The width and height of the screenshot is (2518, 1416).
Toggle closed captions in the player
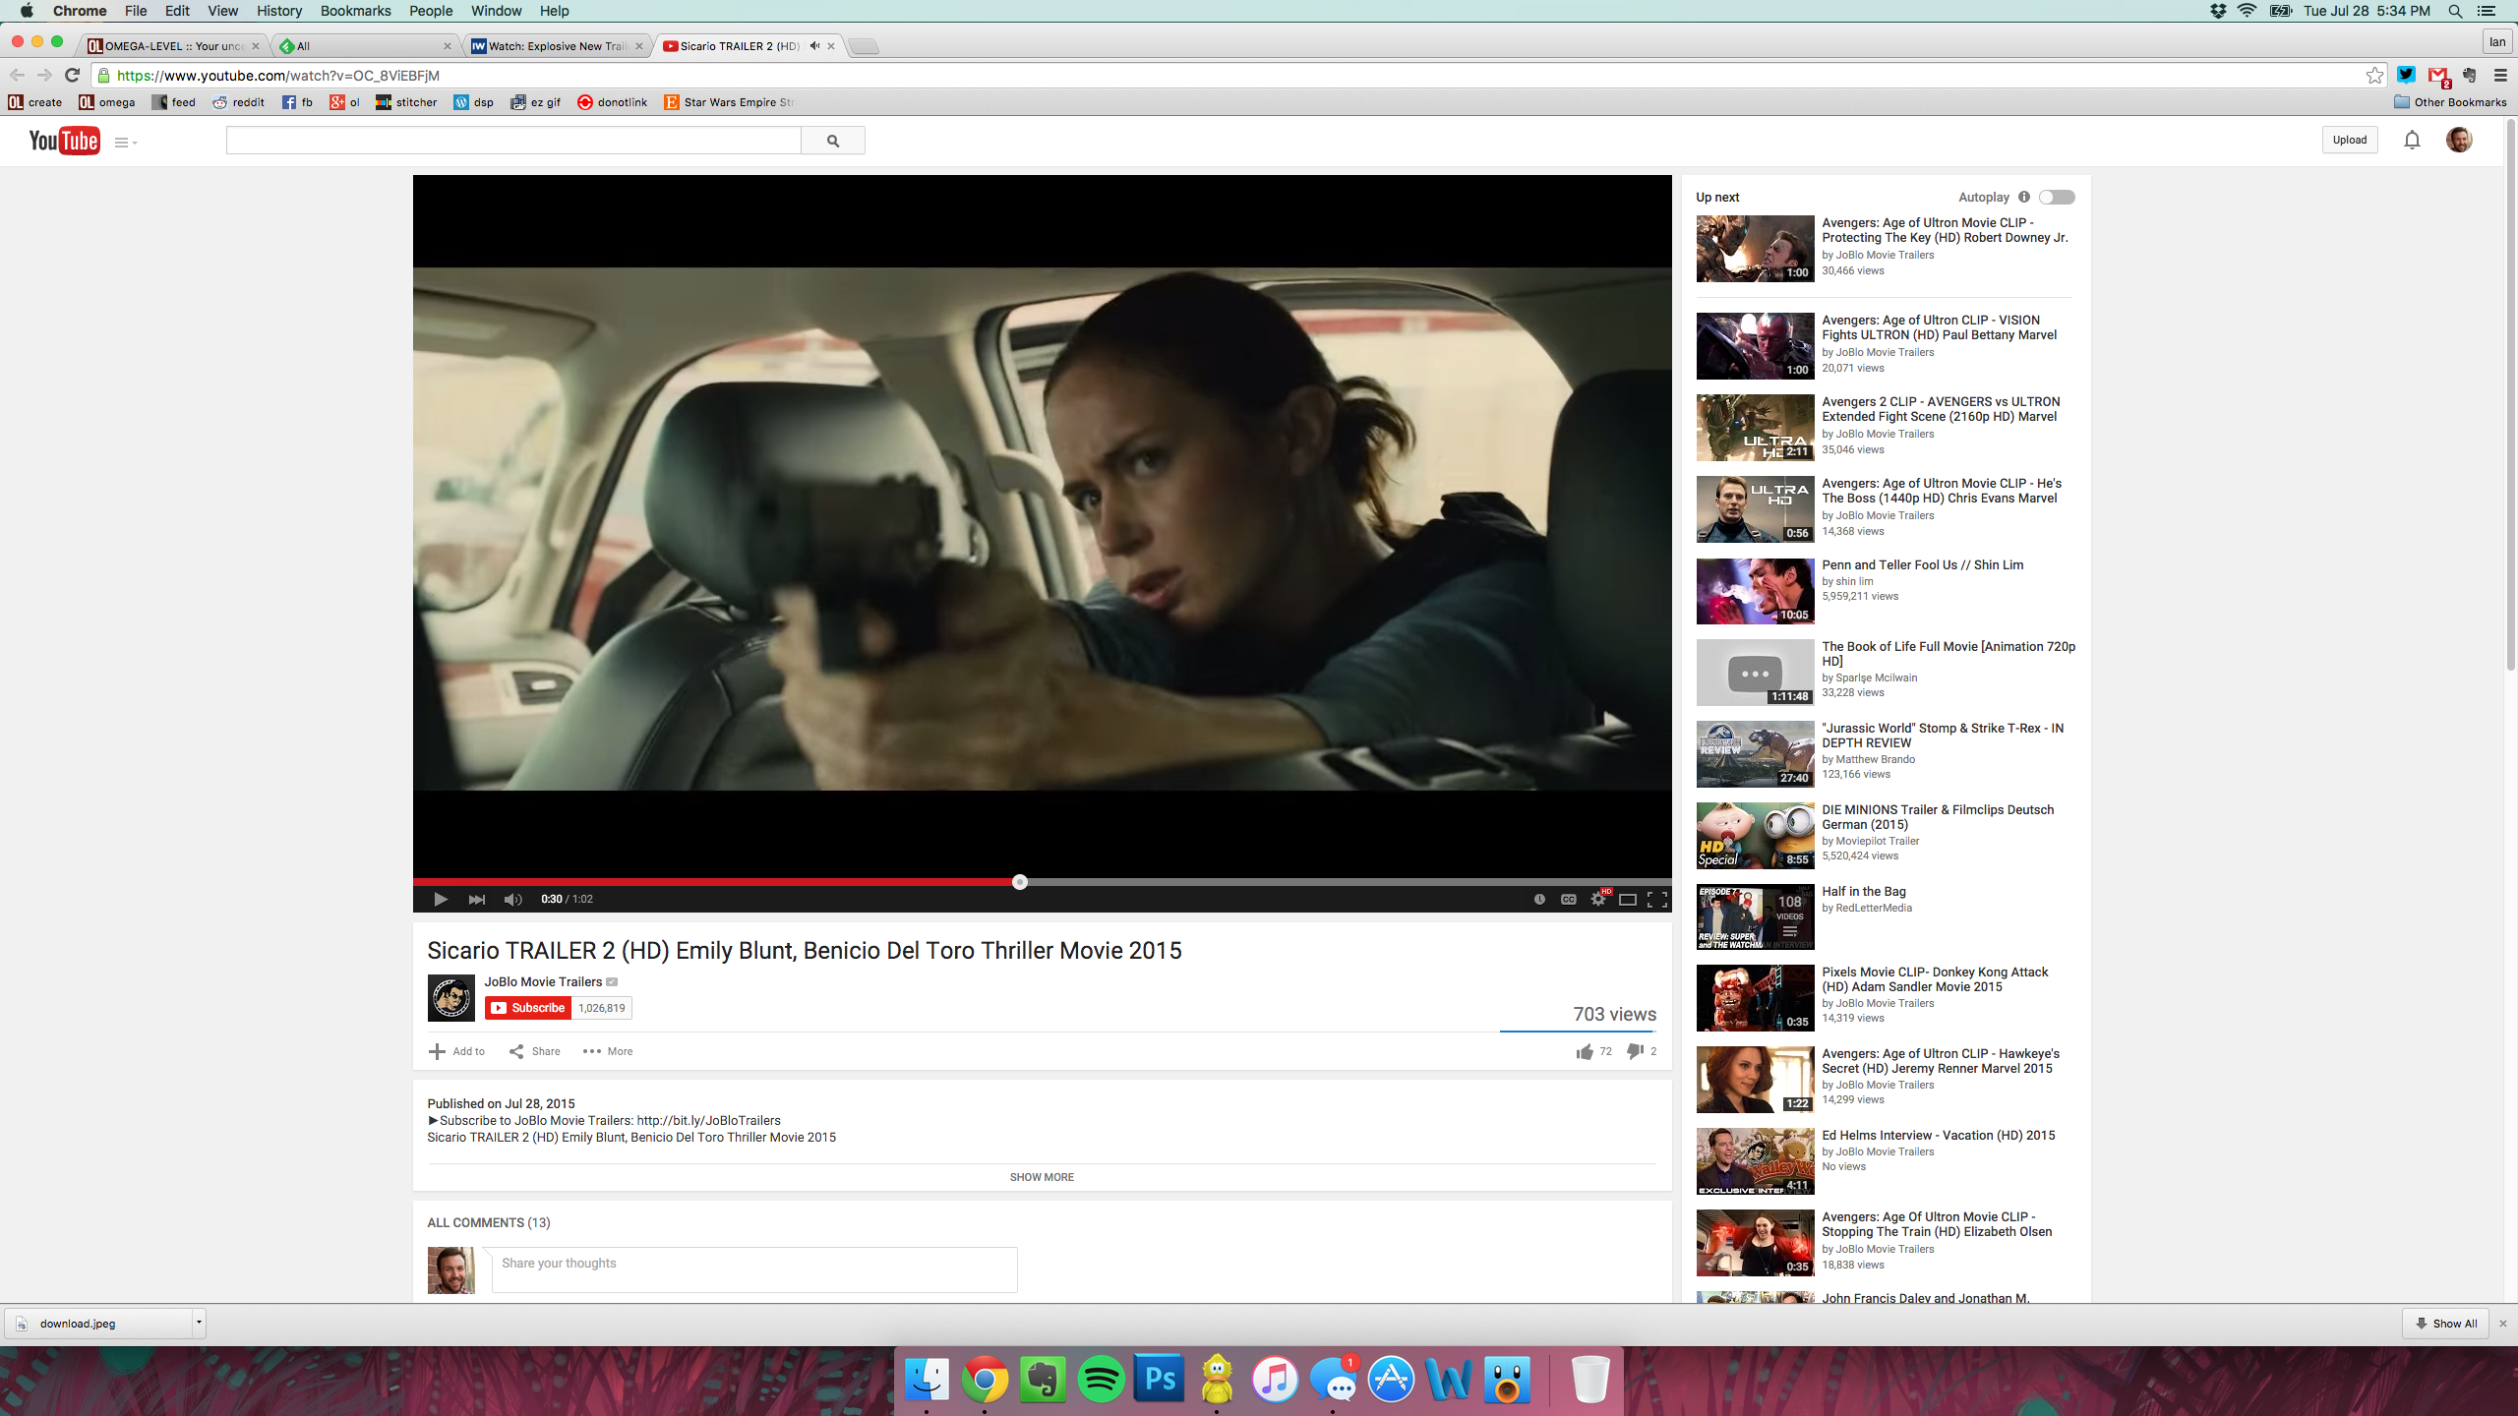coord(1569,899)
